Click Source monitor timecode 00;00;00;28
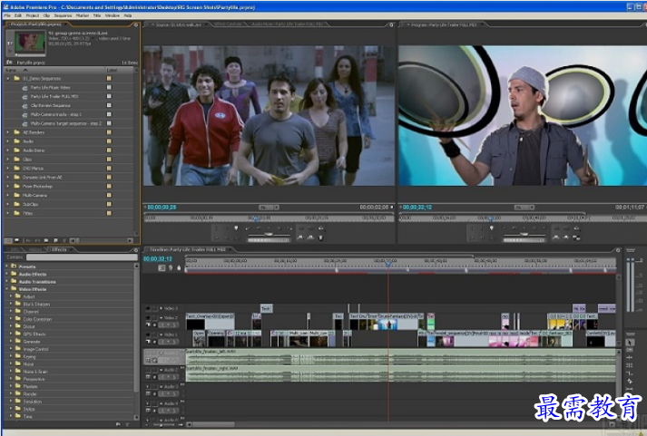Screen dimensions: 647x436 tap(162, 208)
